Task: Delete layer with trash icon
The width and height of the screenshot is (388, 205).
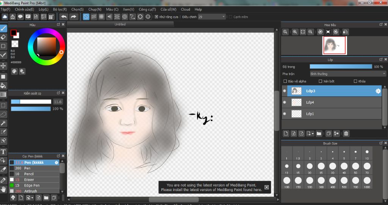Action: pyautogui.click(x=346, y=134)
